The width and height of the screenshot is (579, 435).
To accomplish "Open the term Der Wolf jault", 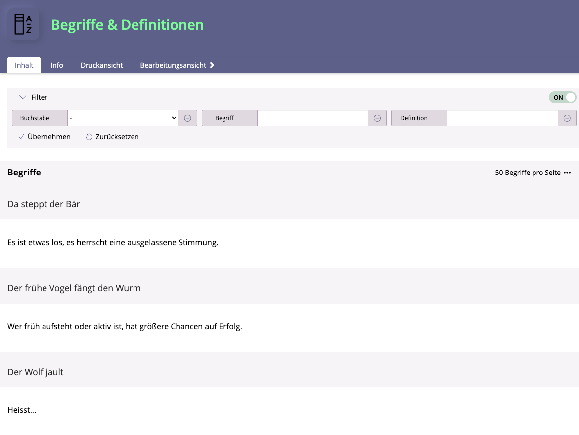I will pos(36,372).
